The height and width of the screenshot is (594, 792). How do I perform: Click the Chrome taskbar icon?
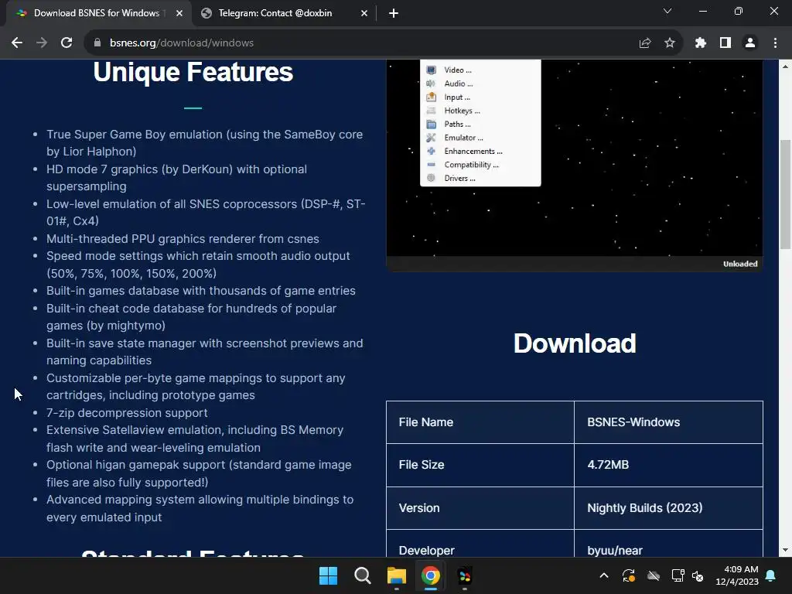point(430,575)
